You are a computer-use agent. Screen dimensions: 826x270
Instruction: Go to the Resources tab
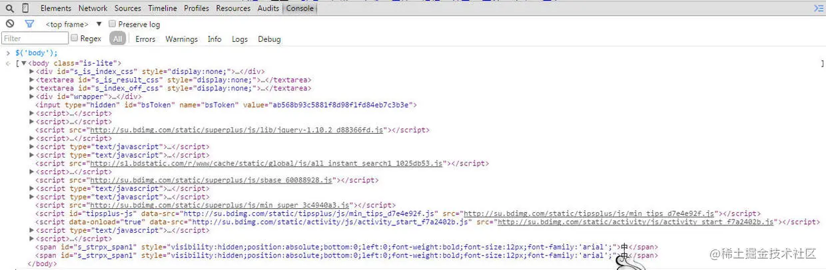pos(233,9)
